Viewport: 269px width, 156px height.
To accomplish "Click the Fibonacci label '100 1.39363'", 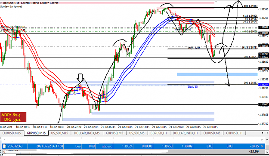I will point(250,6).
